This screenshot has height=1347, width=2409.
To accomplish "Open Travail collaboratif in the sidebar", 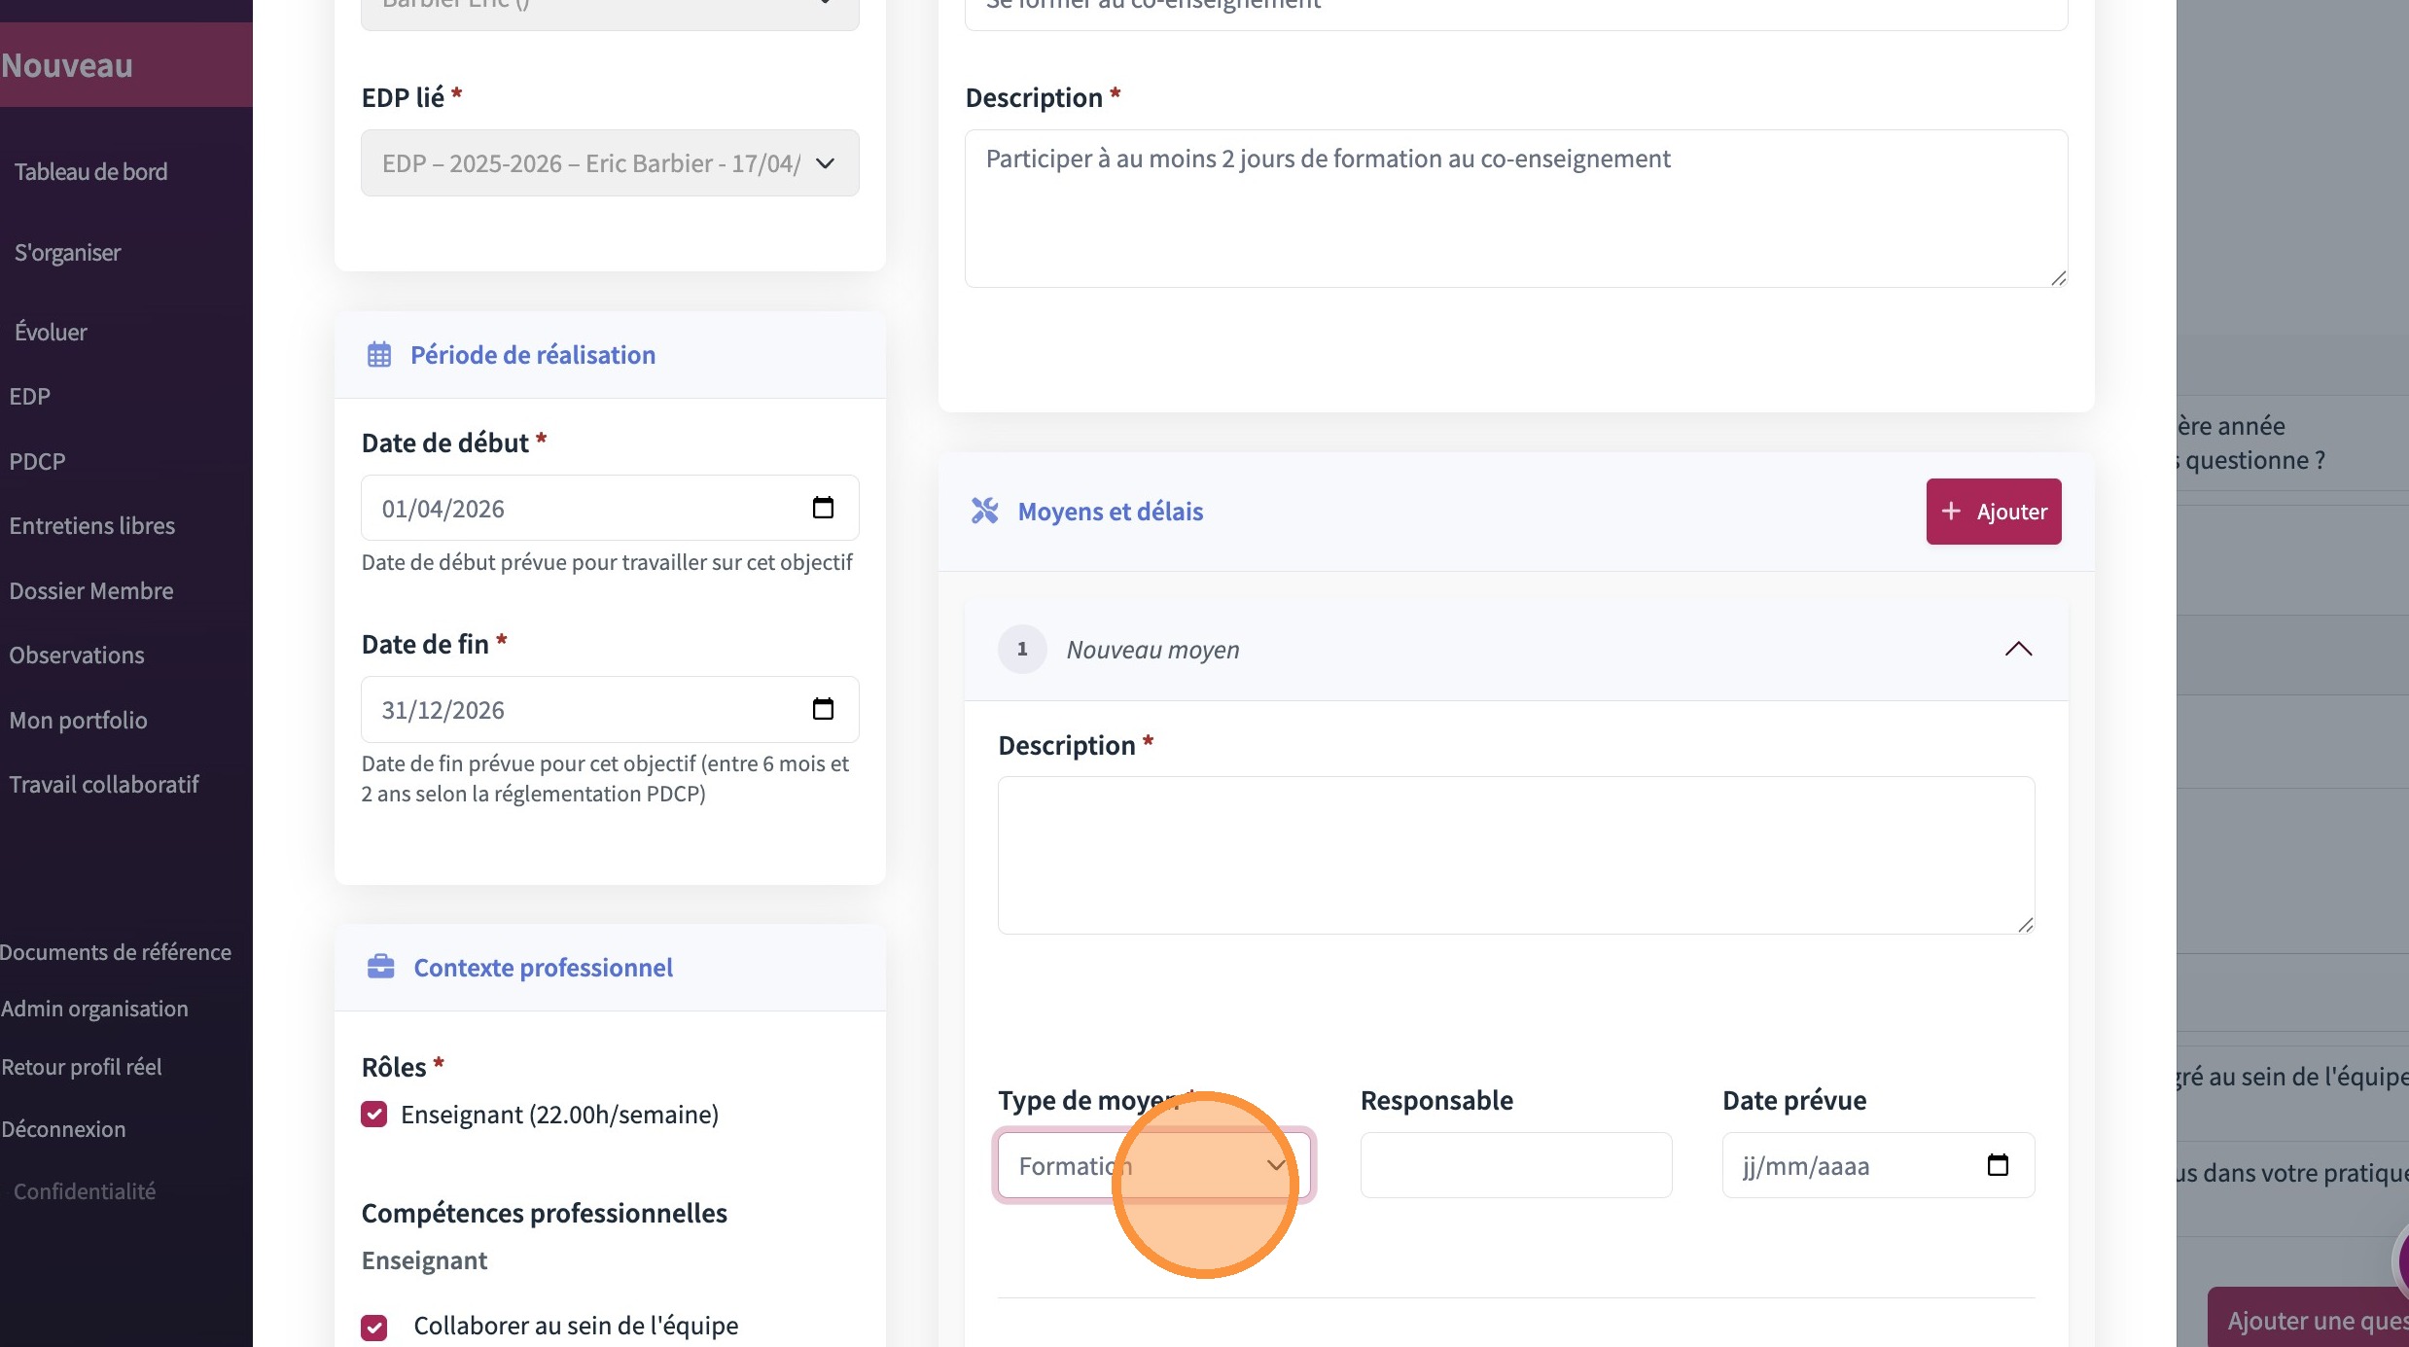I will click(103, 785).
